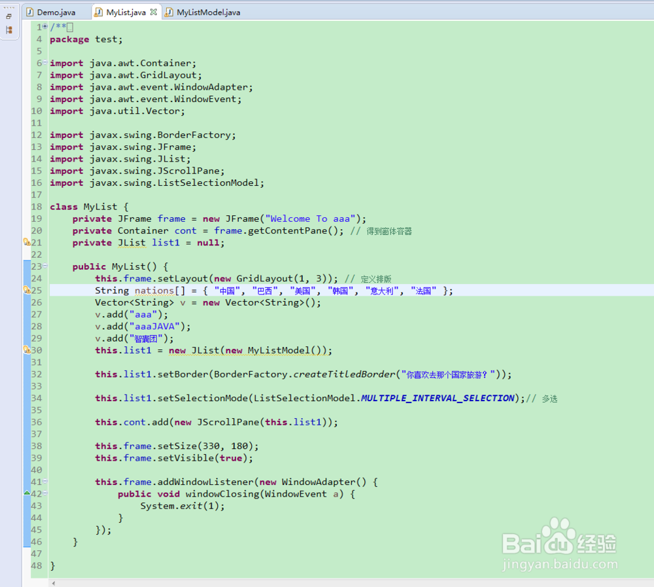Image resolution: width=654 pixels, height=587 pixels.
Task: Click 'class MyList {' declaration
Action: pyautogui.click(x=89, y=207)
